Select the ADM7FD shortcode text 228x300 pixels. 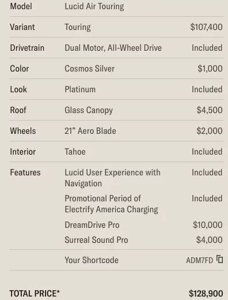tap(200, 260)
